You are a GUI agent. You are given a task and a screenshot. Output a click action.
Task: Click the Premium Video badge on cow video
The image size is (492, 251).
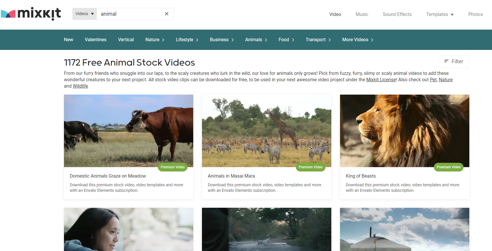click(173, 167)
